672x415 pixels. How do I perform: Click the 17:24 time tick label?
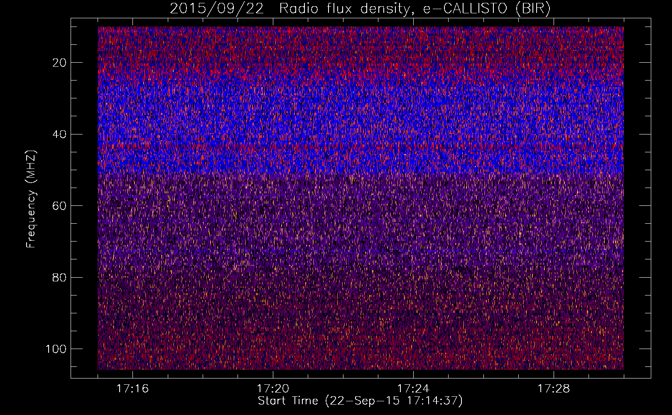coord(413,388)
